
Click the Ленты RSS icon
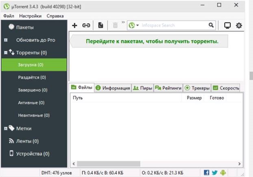[11, 141]
